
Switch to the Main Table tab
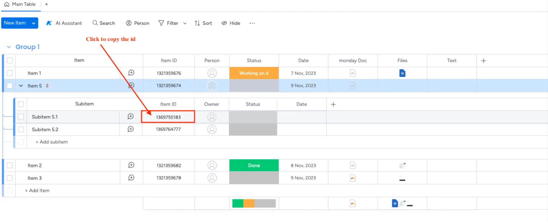pos(20,4)
